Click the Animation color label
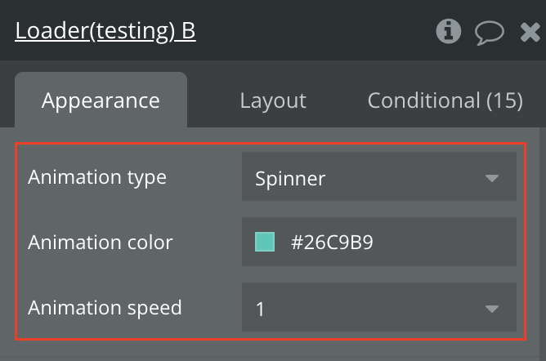 [x=101, y=243]
